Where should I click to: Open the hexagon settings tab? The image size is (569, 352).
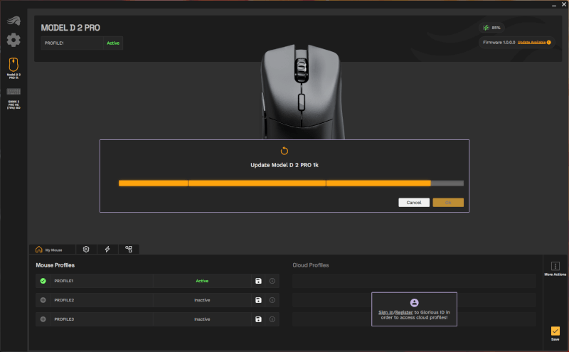86,250
